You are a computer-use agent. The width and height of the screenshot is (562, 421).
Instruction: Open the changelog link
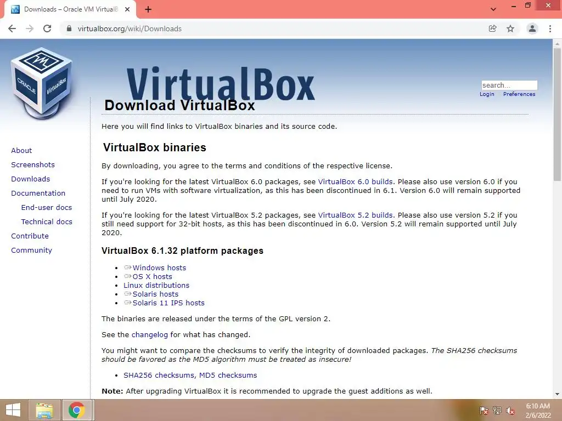pyautogui.click(x=149, y=335)
